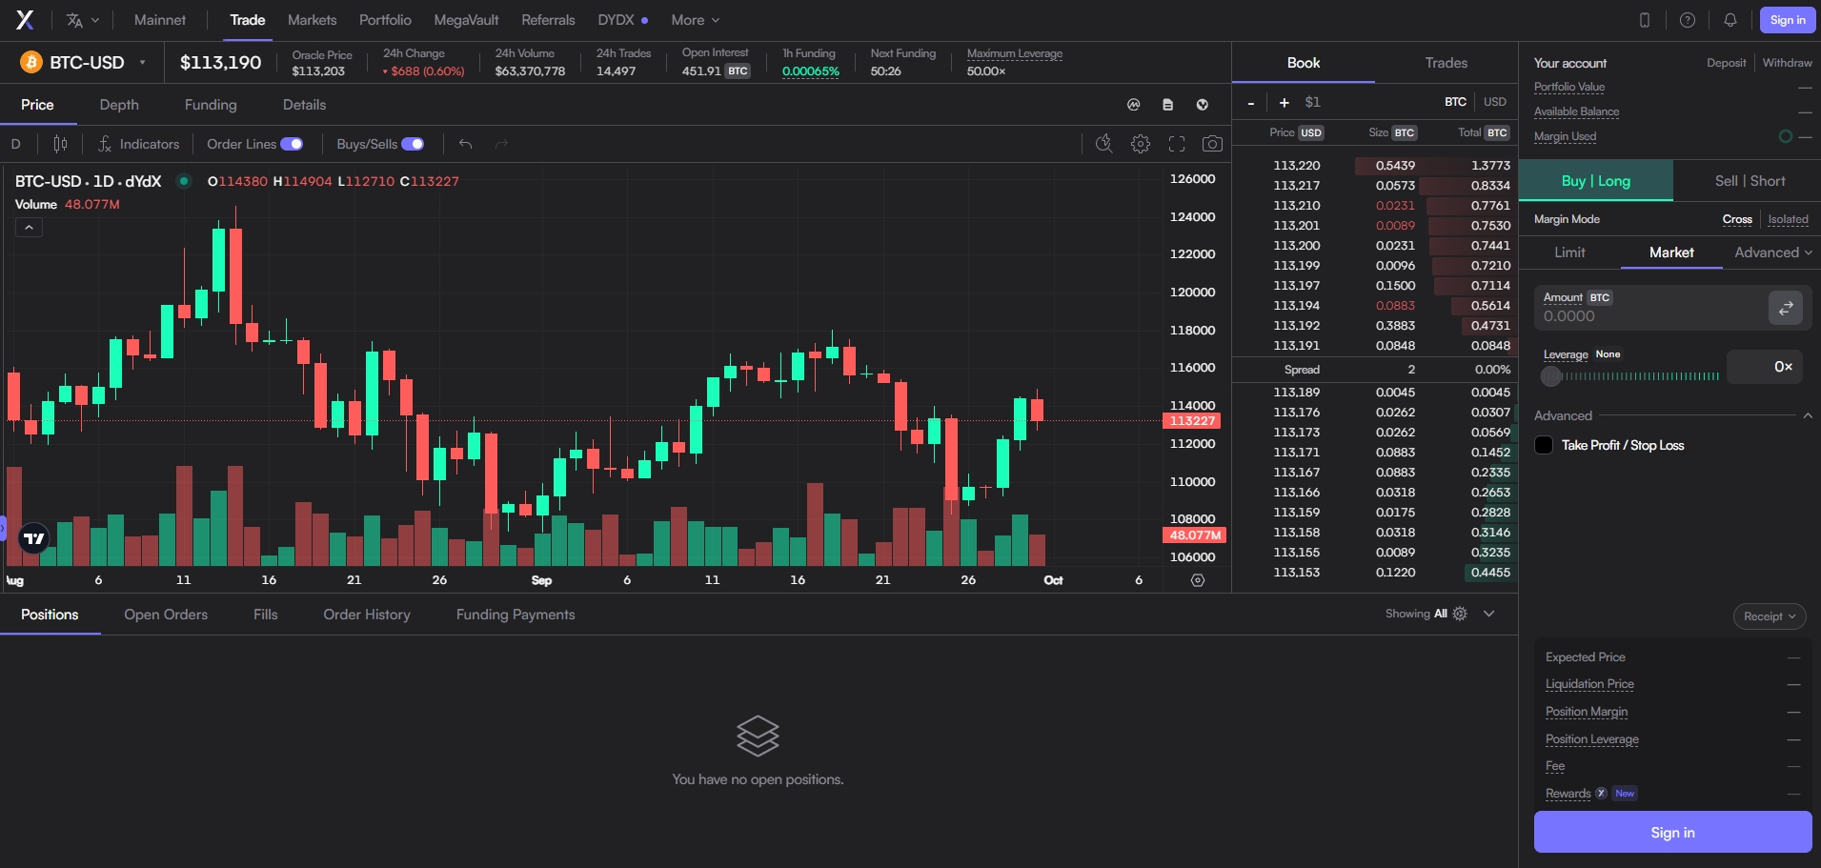Switch to the Depth tab
Screen dimensions: 1821x868
(x=119, y=105)
